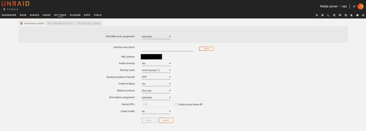Open the Plugins menu item
366x131 pixels.
(x=75, y=15)
